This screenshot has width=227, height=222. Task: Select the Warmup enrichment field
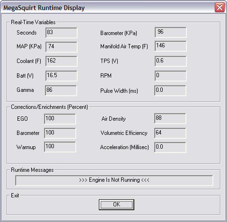point(60,147)
